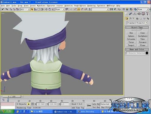
Task: Click the GeoSphere primitive button
Action: click(143, 36)
